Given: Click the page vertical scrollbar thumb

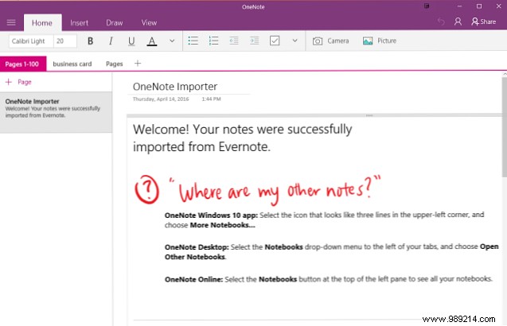Looking at the screenshot, I should [x=505, y=126].
